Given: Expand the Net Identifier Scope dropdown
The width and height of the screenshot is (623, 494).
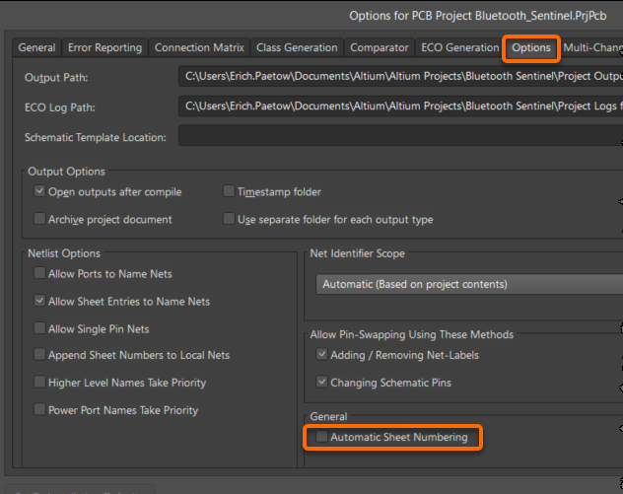Looking at the screenshot, I should (x=469, y=284).
